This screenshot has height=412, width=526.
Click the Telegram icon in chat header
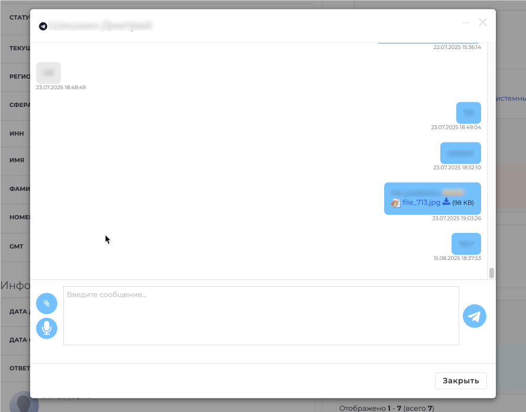(43, 26)
